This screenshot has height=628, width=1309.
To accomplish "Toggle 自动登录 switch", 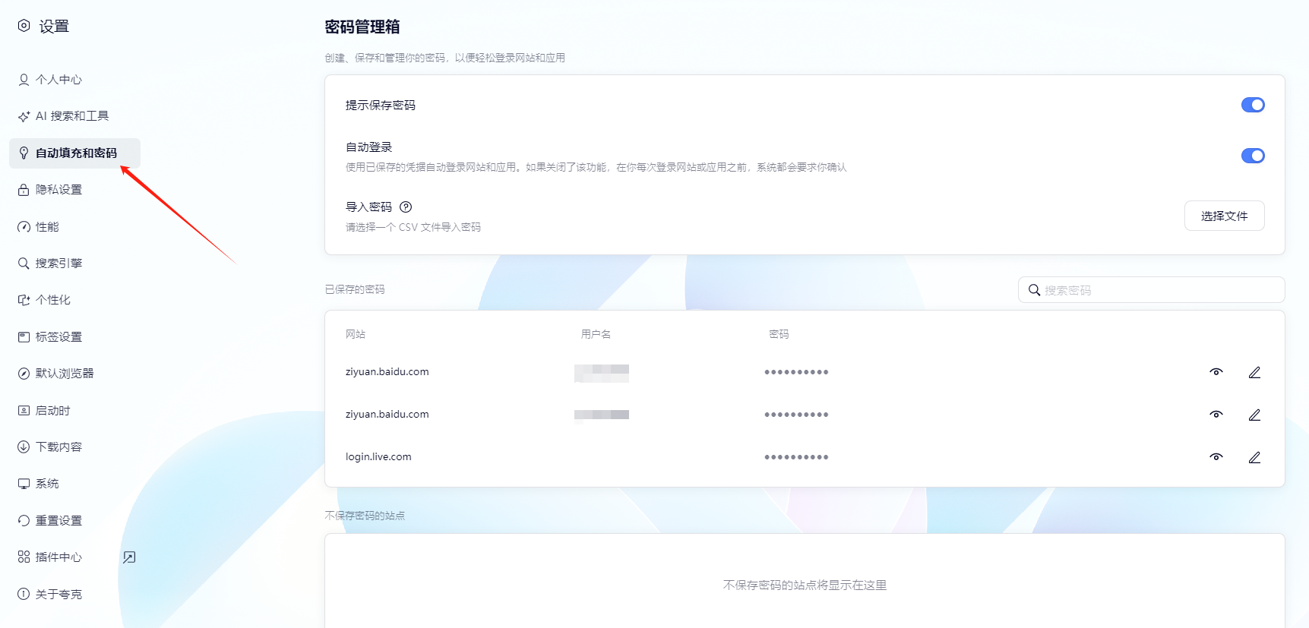I will point(1253,156).
